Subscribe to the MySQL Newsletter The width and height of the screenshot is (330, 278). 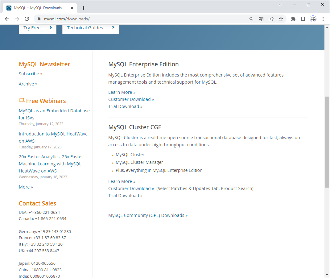[x=31, y=74]
